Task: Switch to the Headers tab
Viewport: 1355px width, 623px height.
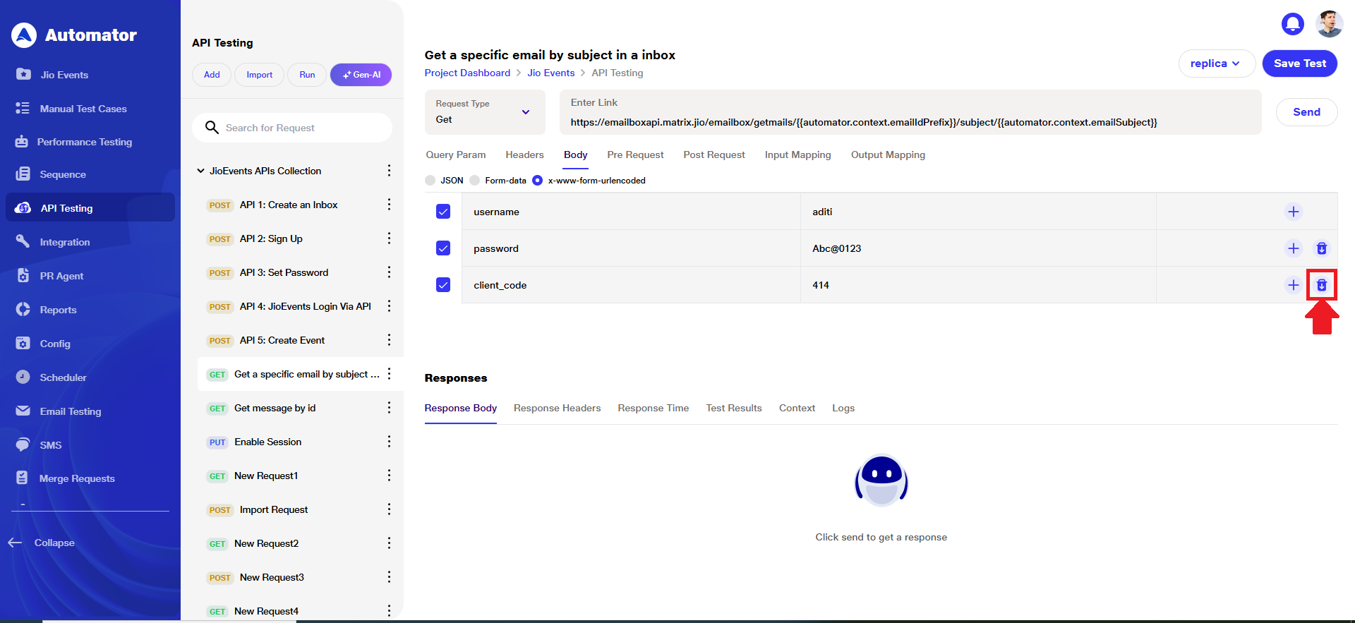Action: pos(524,155)
